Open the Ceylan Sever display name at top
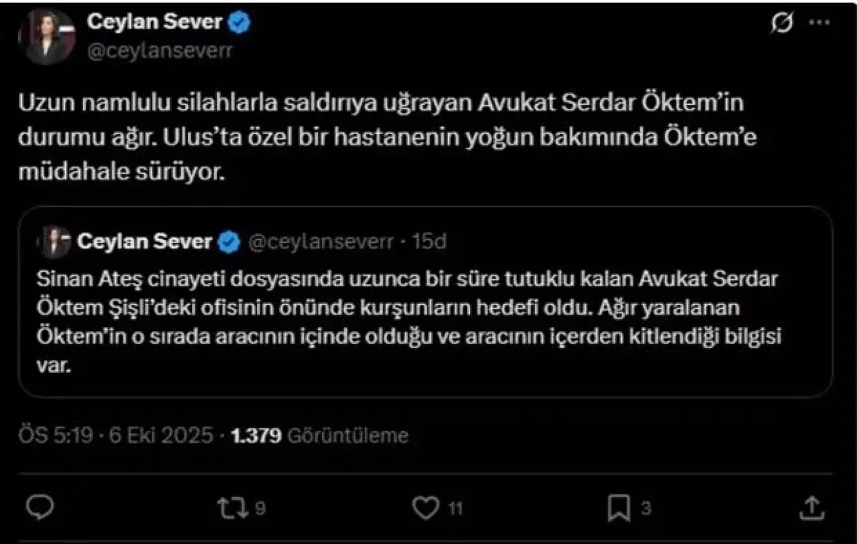The width and height of the screenshot is (857, 544). click(x=154, y=22)
